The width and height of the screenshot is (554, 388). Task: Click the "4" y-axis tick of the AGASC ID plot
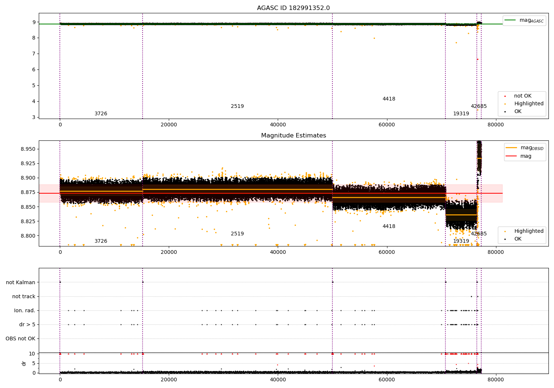pyautogui.click(x=34, y=101)
